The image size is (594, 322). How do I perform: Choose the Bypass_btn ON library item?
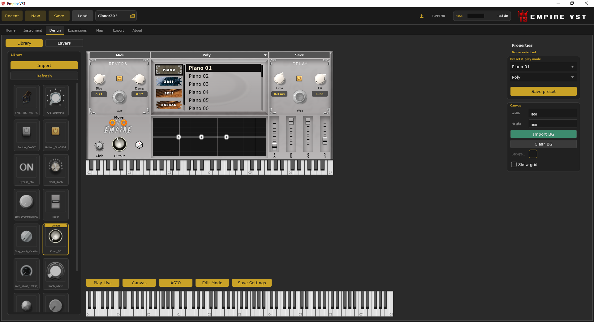27,170
